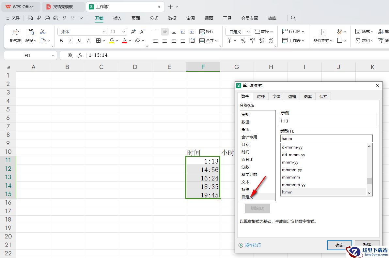The height and width of the screenshot is (258, 389).
Task: Switch to the Protection (保护) dialog tab
Action: pyautogui.click(x=323, y=96)
